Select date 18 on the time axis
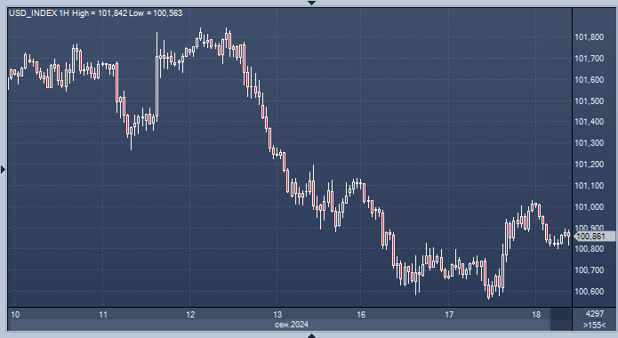This screenshot has height=338, width=618. [536, 314]
